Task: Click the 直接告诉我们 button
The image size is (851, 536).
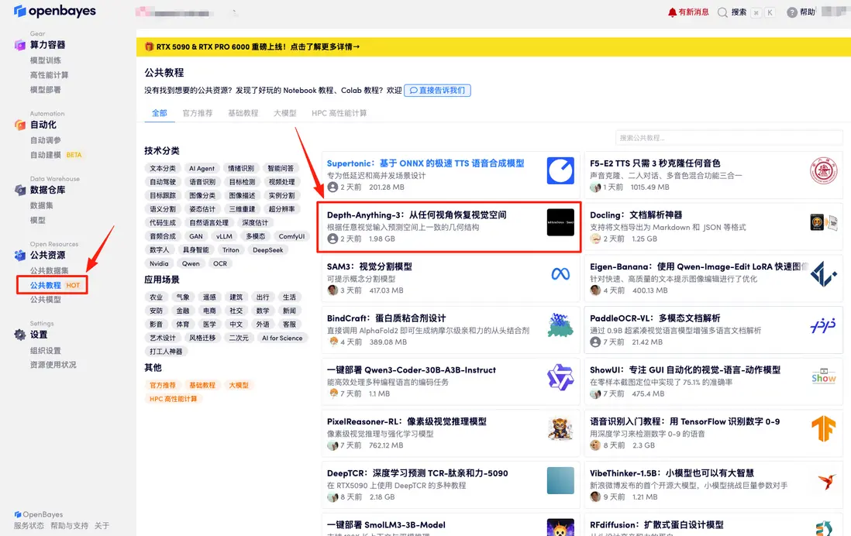Action: click(437, 91)
